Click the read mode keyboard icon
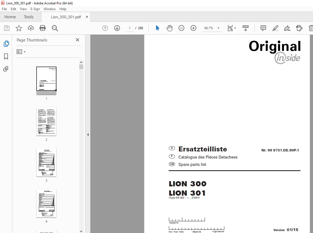313x233 pixels. pos(246,28)
